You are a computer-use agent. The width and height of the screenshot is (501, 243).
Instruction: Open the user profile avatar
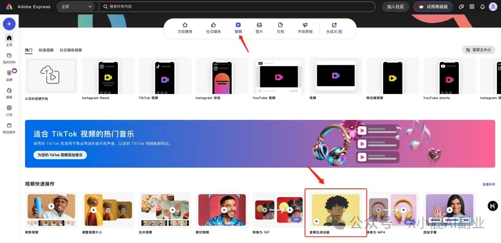[493, 6]
